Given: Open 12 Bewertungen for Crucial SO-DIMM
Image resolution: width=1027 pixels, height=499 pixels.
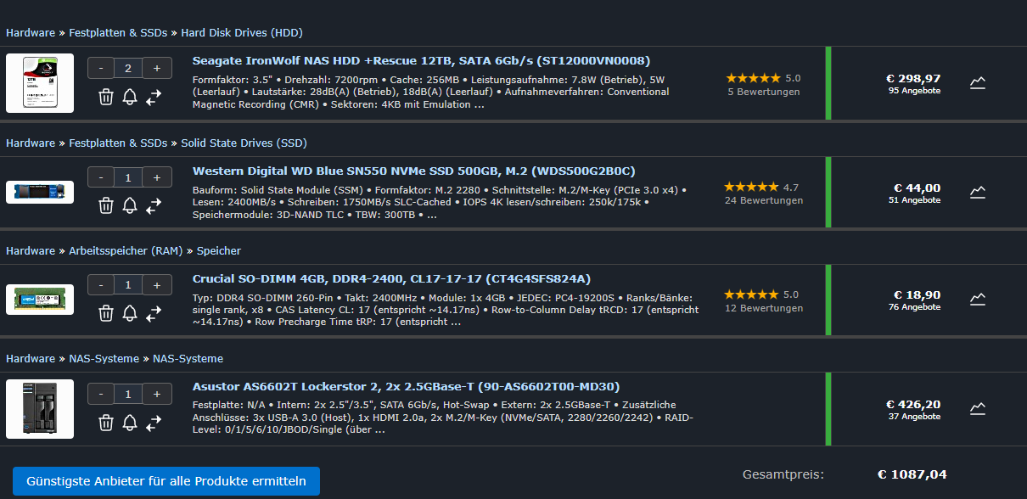Looking at the screenshot, I should point(764,308).
